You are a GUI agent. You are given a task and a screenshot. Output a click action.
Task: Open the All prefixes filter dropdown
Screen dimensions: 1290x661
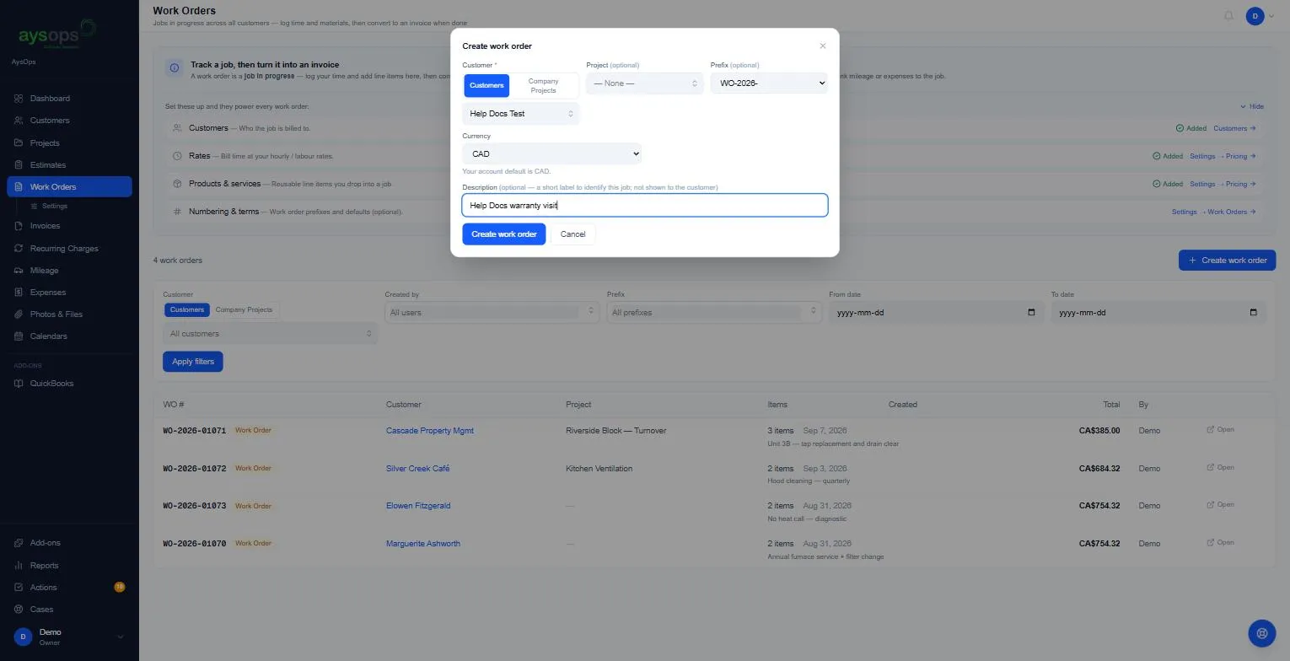tap(713, 313)
